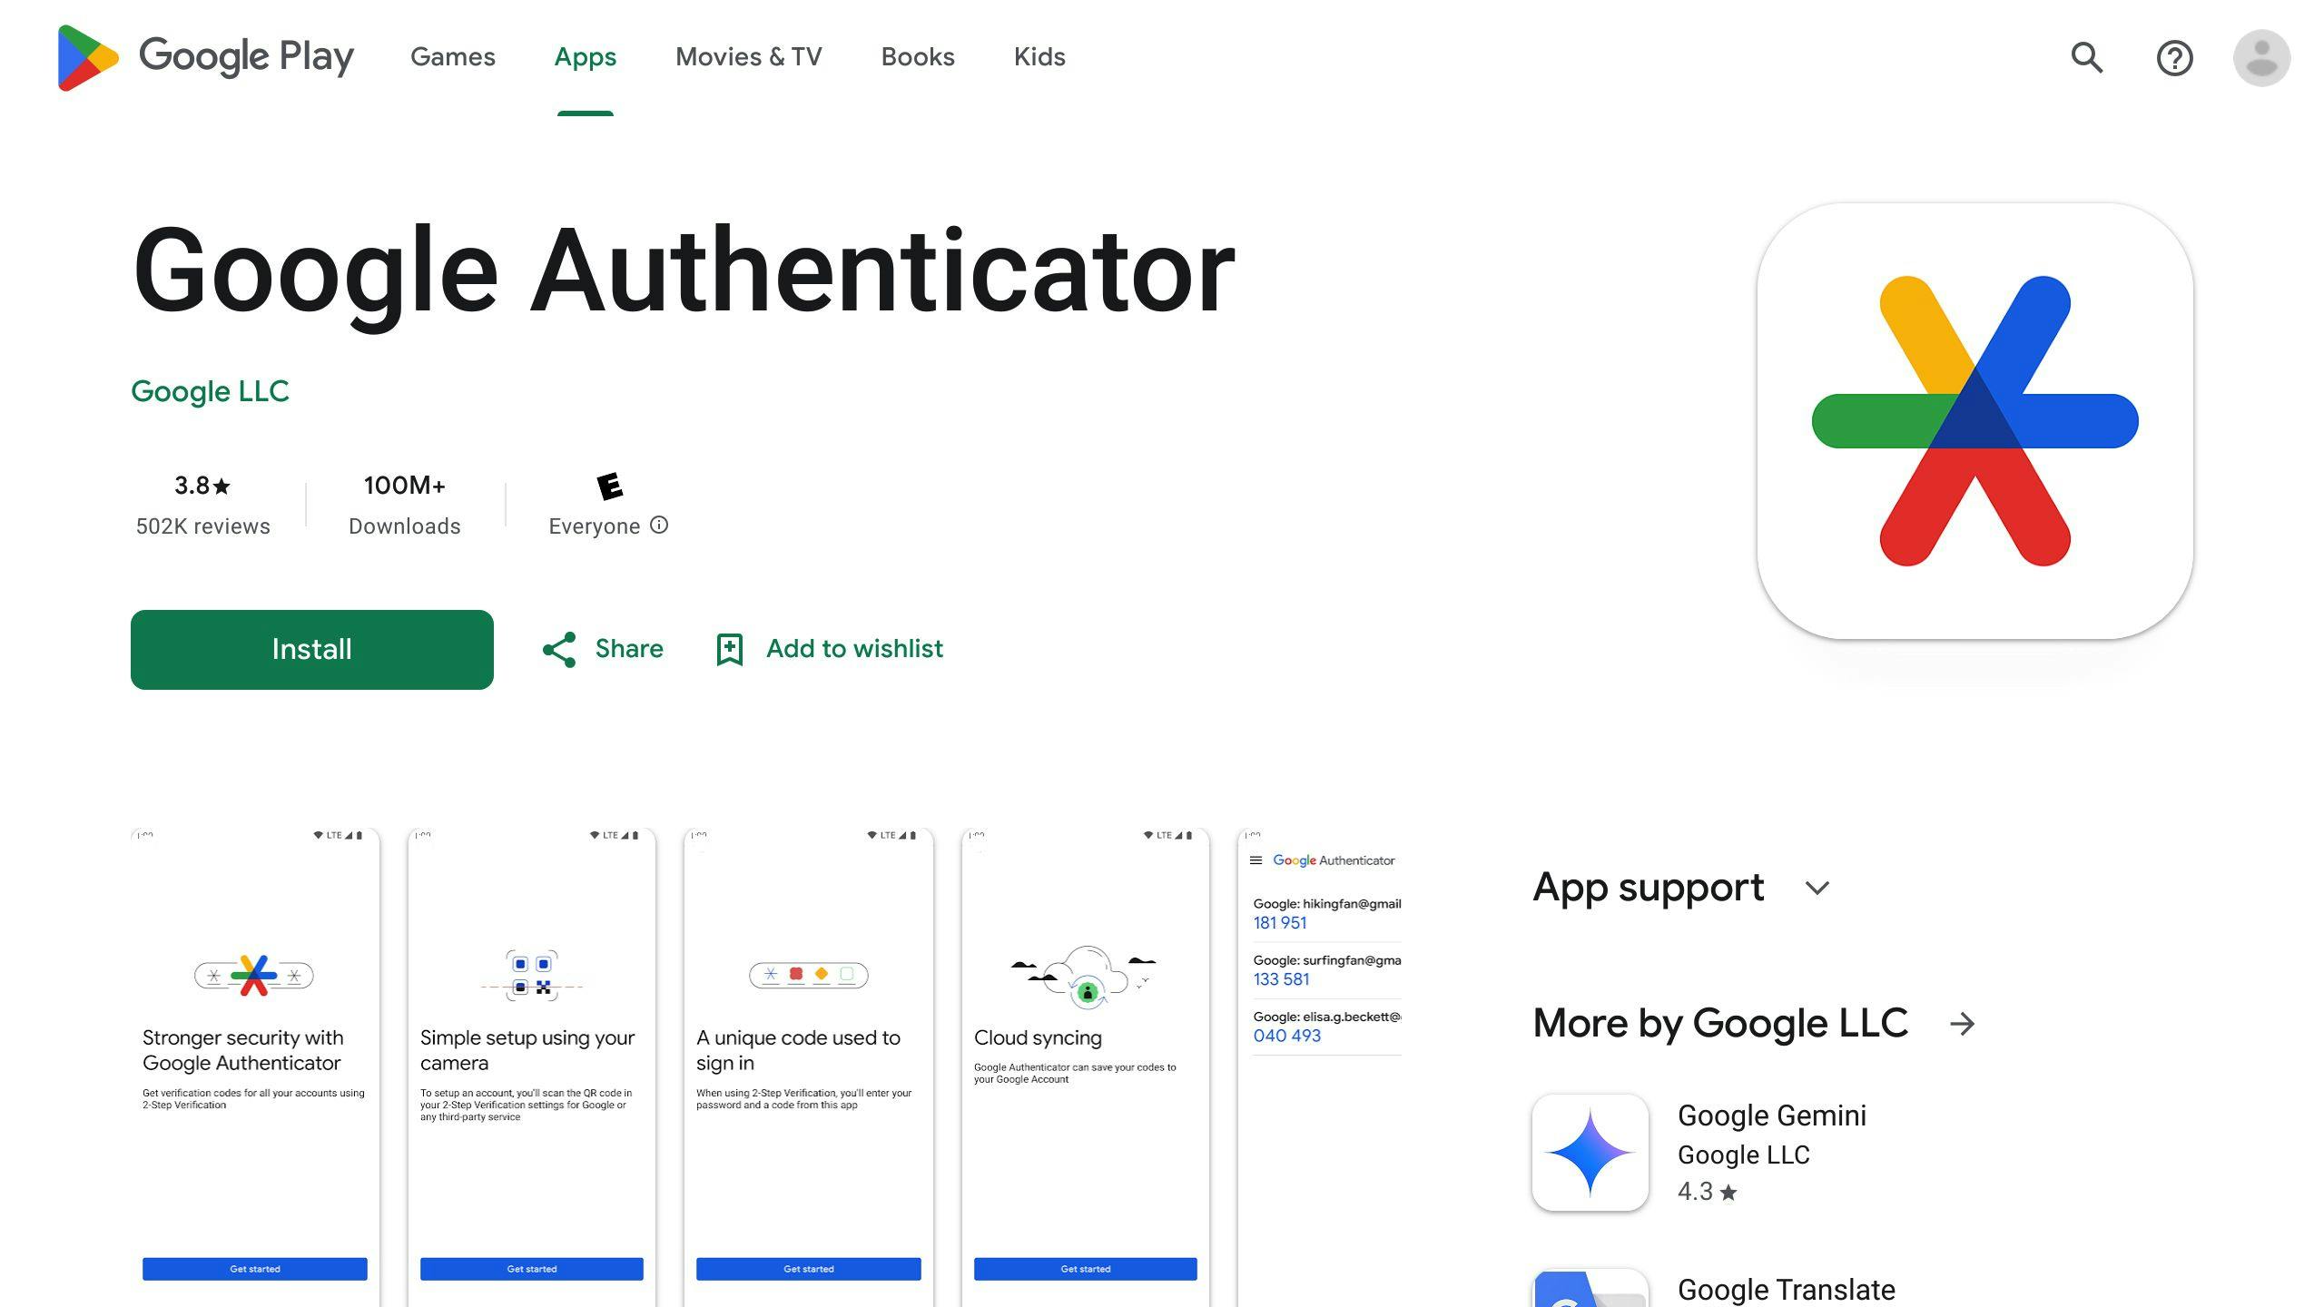This screenshot has width=2324, height=1307.
Task: Expand the App support section
Action: [x=1819, y=888]
